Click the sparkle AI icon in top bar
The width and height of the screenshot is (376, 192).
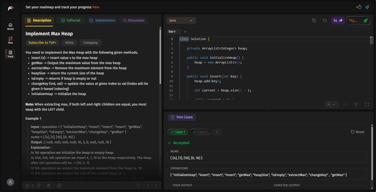(367, 7)
